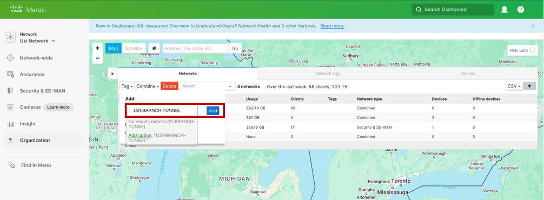This screenshot has height=200, width=544.
Task: Open Assurance menu
Action: point(32,74)
